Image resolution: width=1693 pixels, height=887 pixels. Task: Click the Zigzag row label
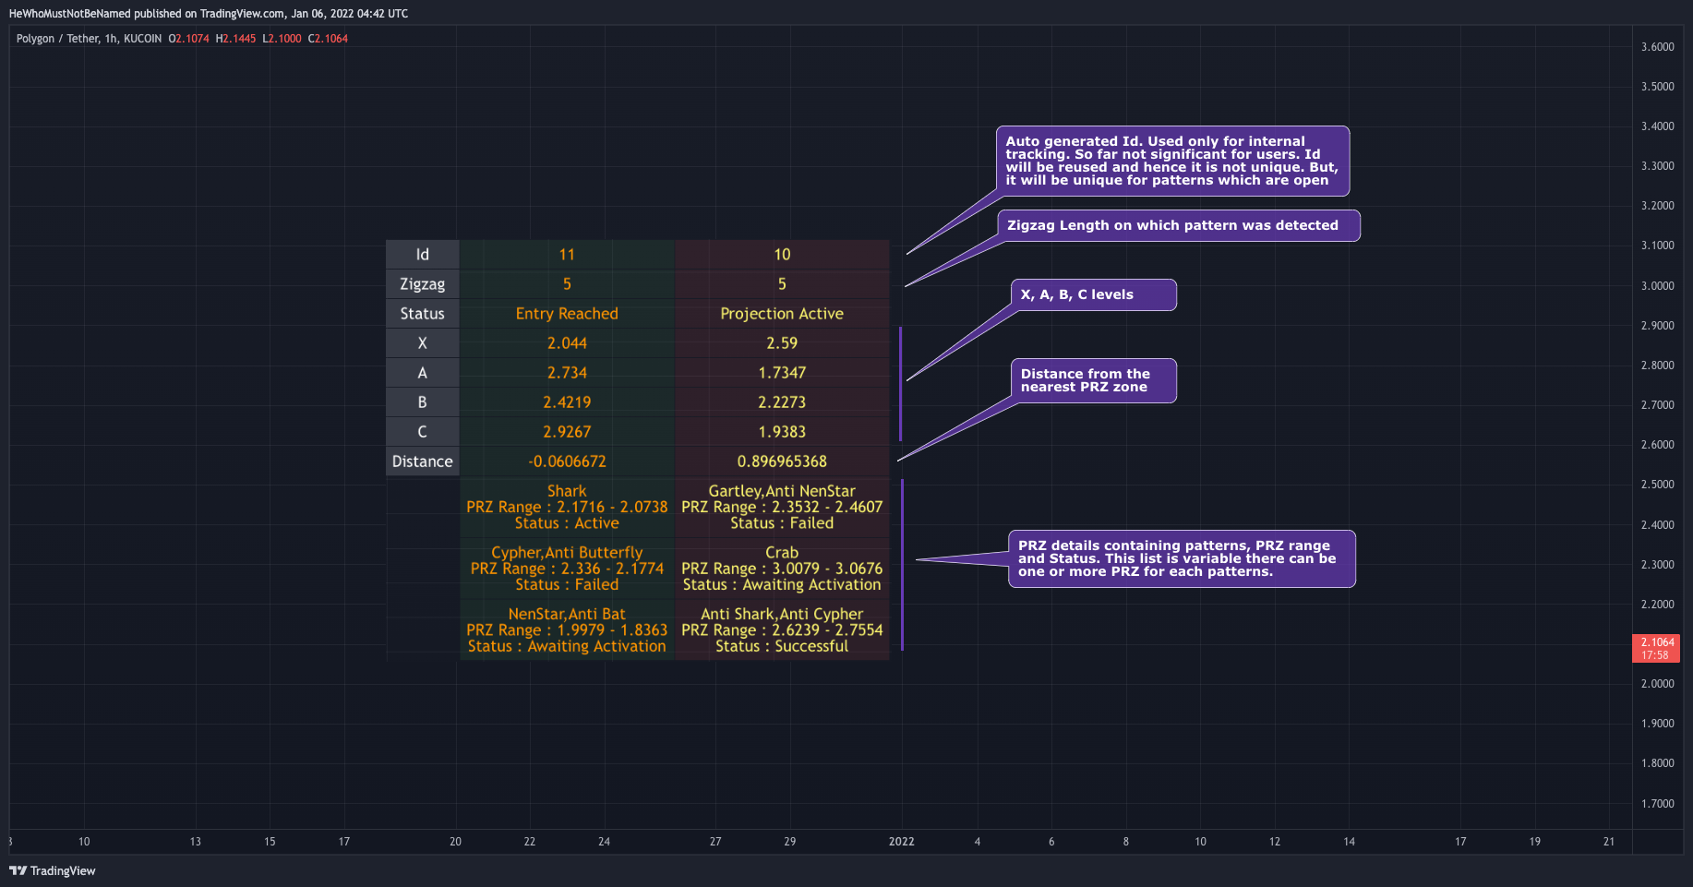click(422, 284)
